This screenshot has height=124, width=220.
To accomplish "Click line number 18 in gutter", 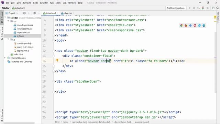I will coord(44,82).
